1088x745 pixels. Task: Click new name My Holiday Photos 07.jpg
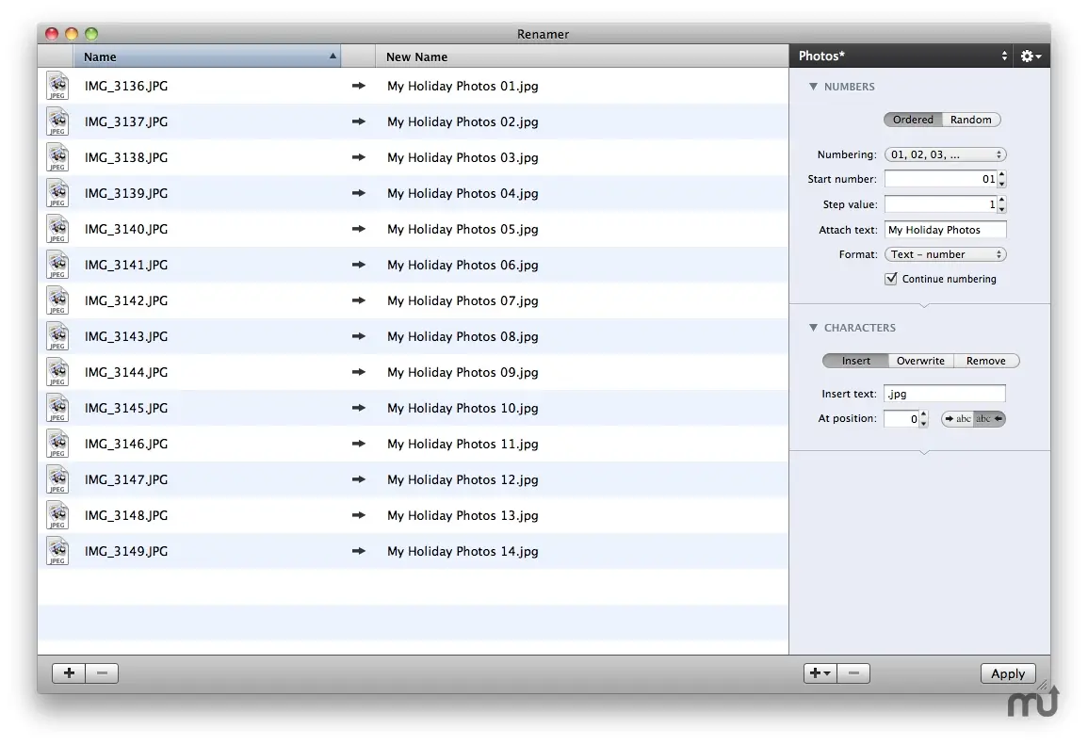pyautogui.click(x=463, y=300)
